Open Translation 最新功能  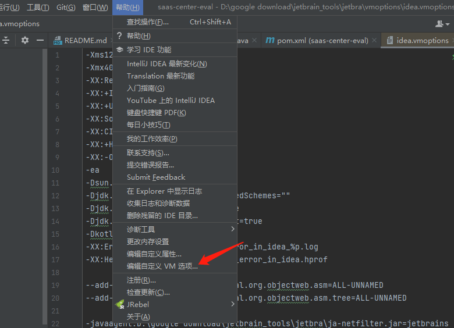[x=175, y=76]
